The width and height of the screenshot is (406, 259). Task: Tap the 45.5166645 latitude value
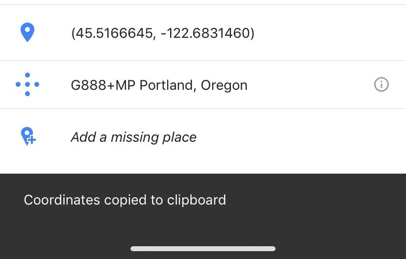pyautogui.click(x=114, y=33)
